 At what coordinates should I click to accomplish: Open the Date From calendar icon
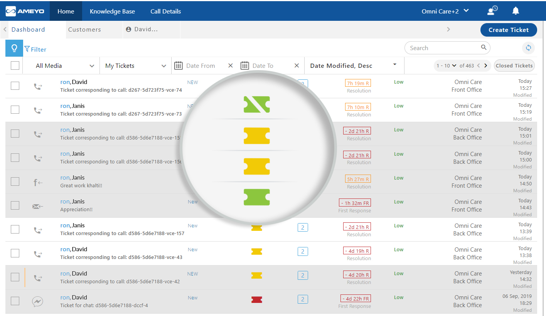(179, 66)
